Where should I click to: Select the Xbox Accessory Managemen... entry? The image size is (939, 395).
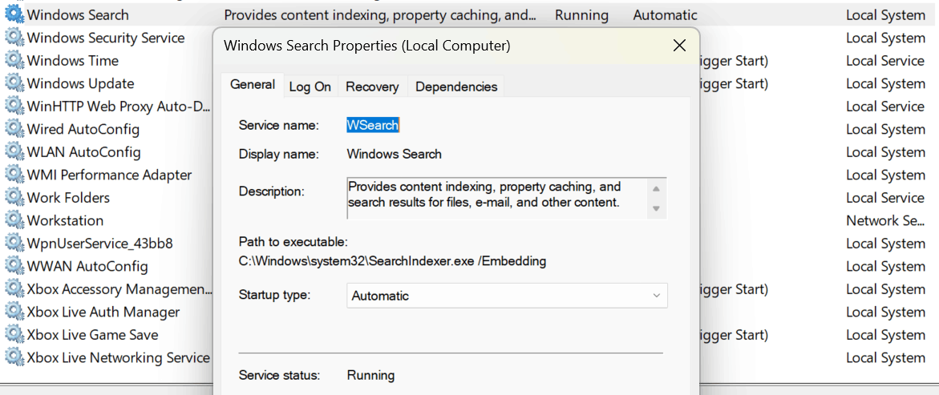(119, 289)
